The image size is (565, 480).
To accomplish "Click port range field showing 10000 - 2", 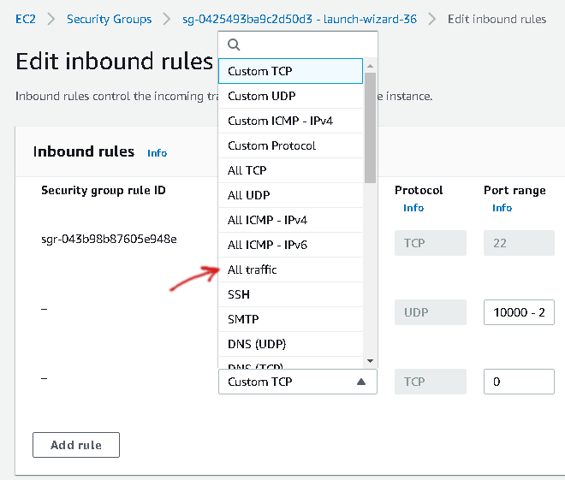I will (519, 312).
